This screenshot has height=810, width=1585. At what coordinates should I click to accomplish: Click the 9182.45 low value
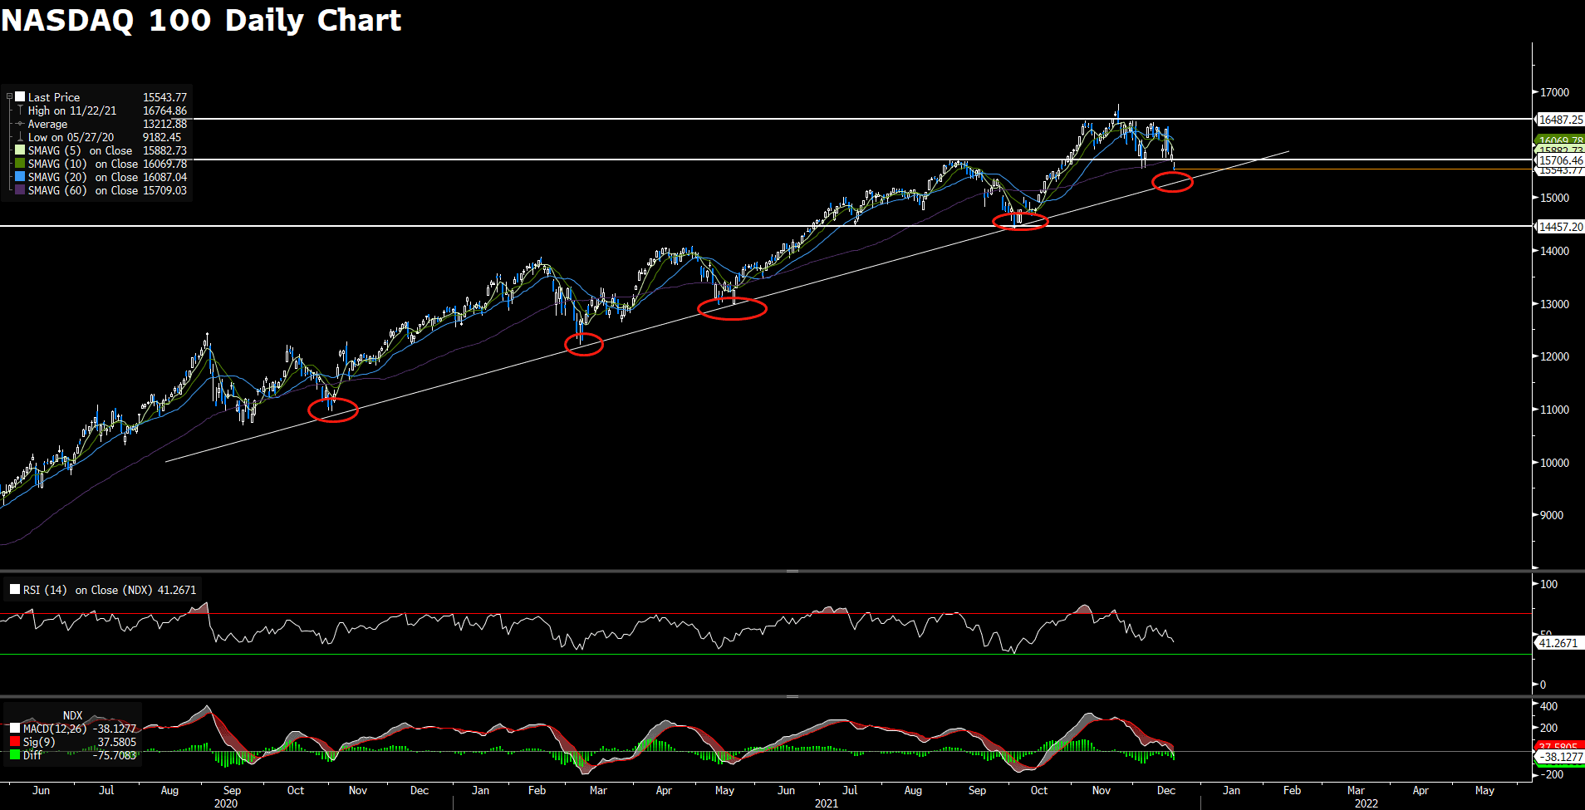point(162,137)
